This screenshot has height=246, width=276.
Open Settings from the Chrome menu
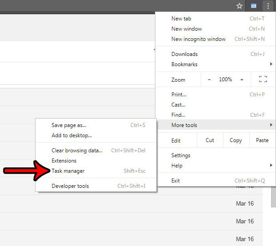(x=181, y=155)
